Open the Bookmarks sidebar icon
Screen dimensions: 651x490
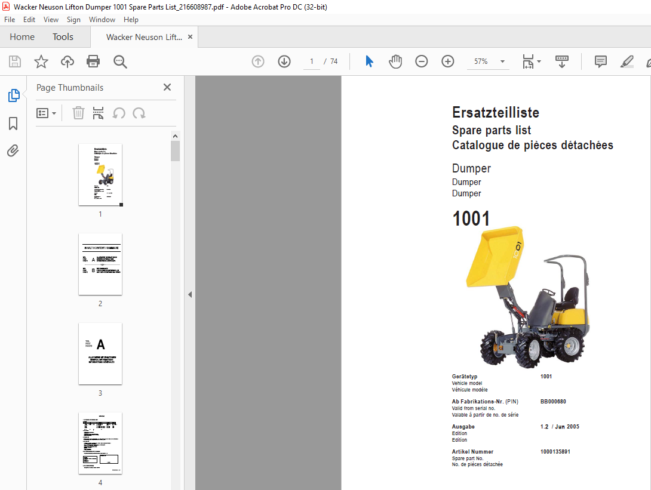(x=13, y=123)
